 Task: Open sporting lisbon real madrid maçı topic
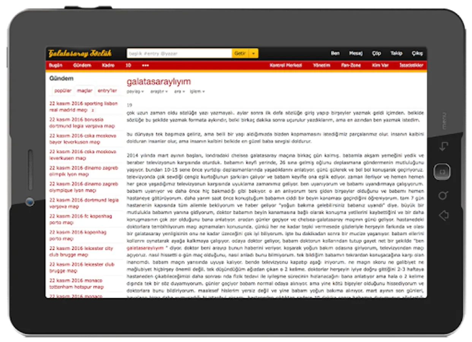tap(84, 107)
